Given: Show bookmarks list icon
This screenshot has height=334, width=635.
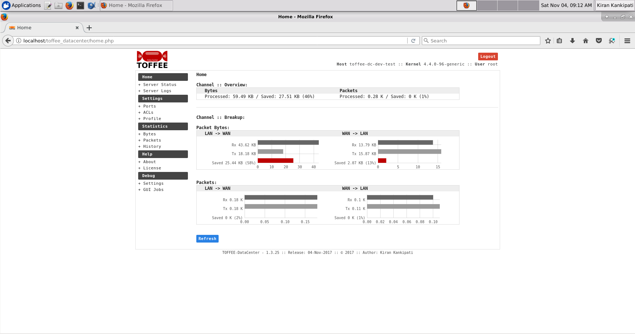Looking at the screenshot, I should [559, 41].
